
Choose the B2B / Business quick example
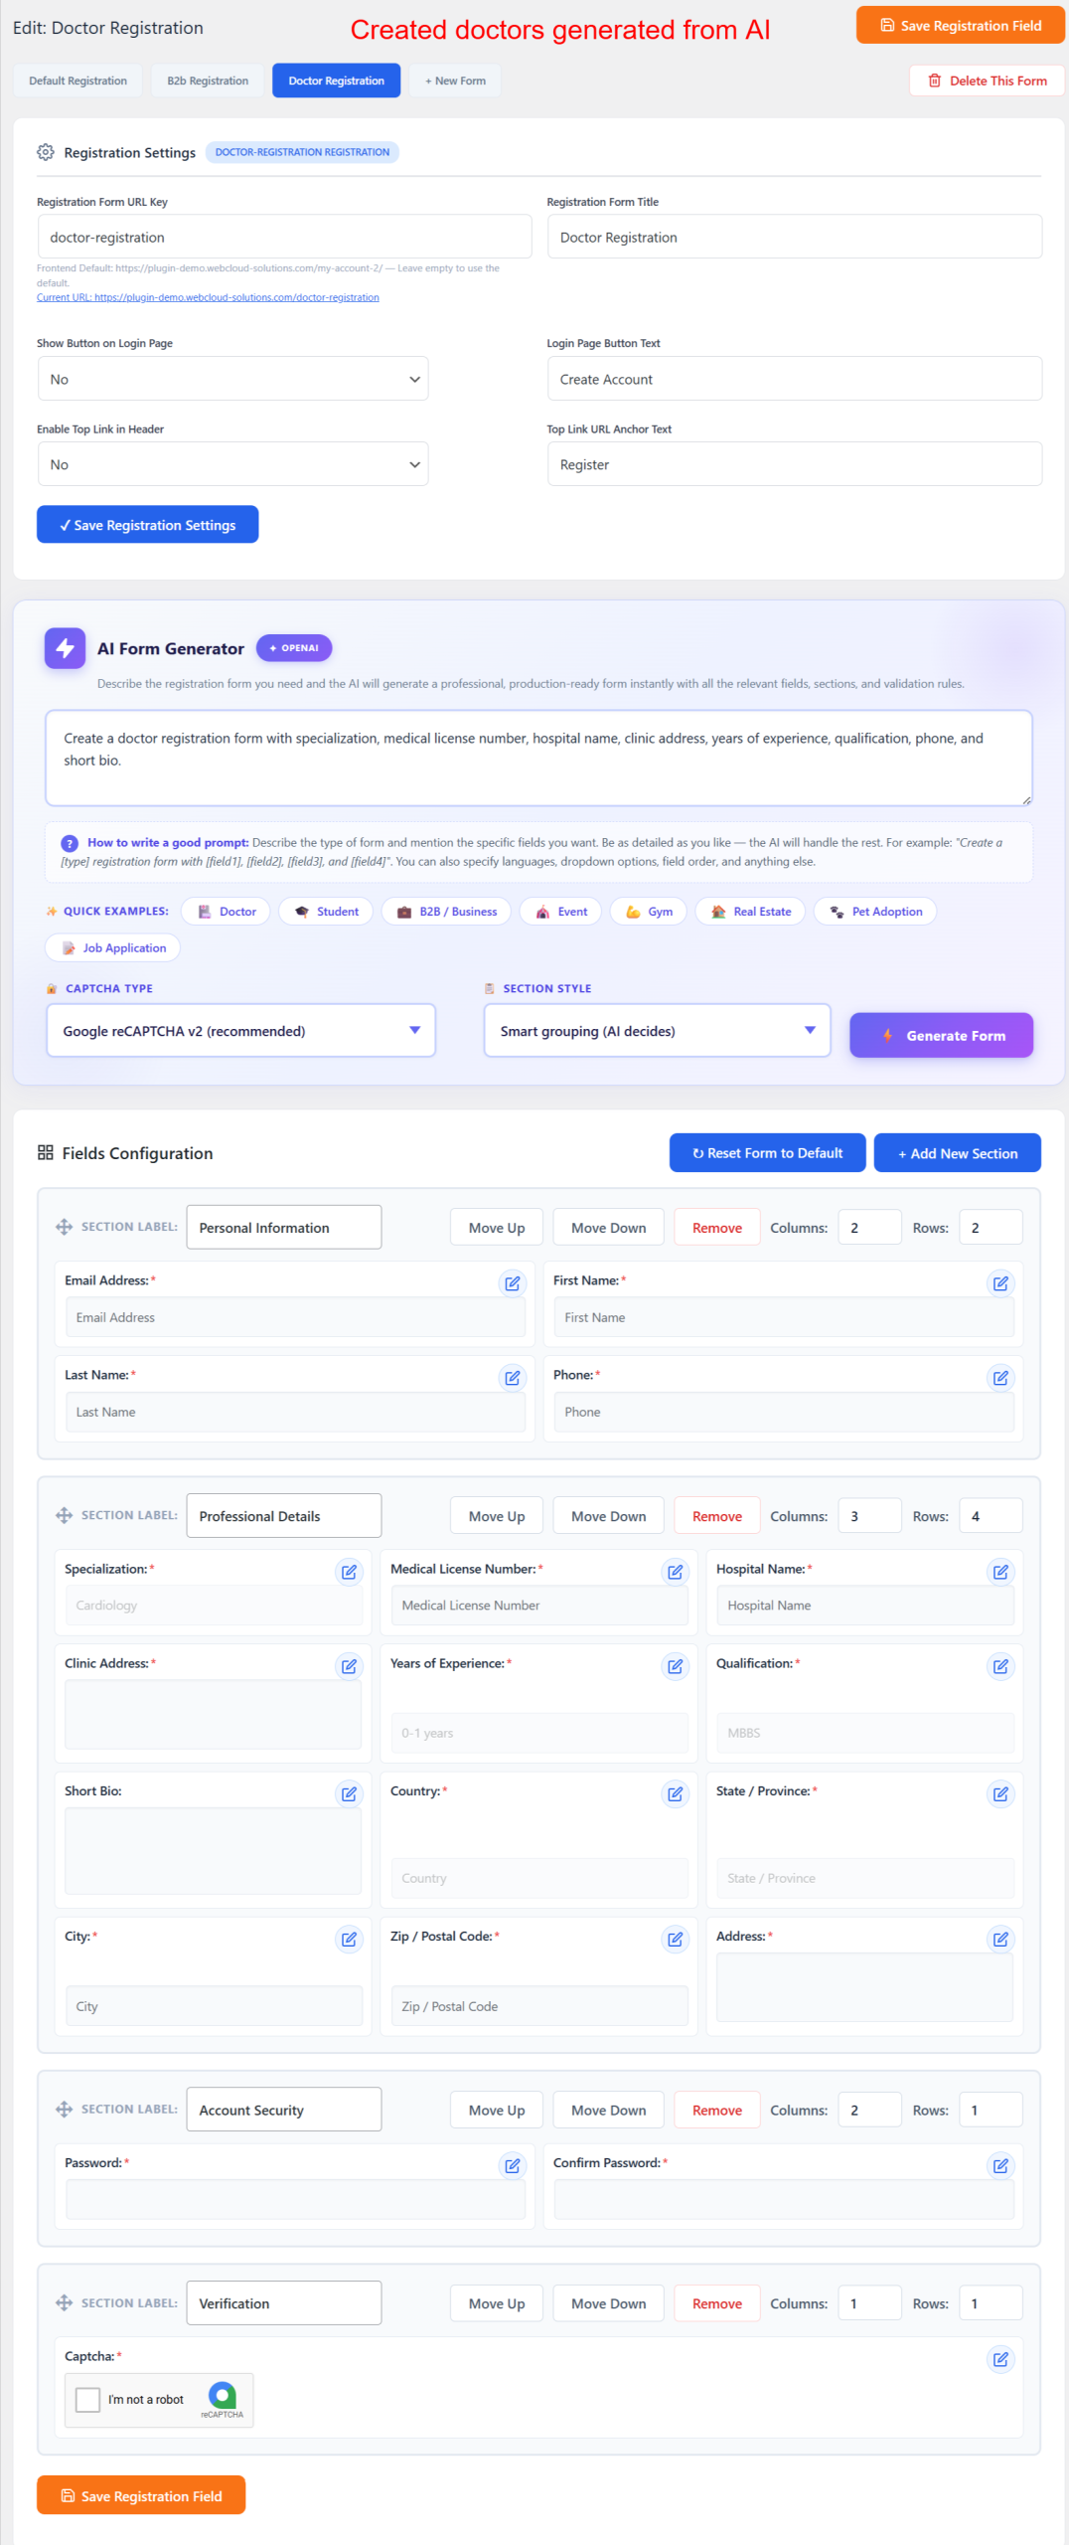click(x=446, y=912)
